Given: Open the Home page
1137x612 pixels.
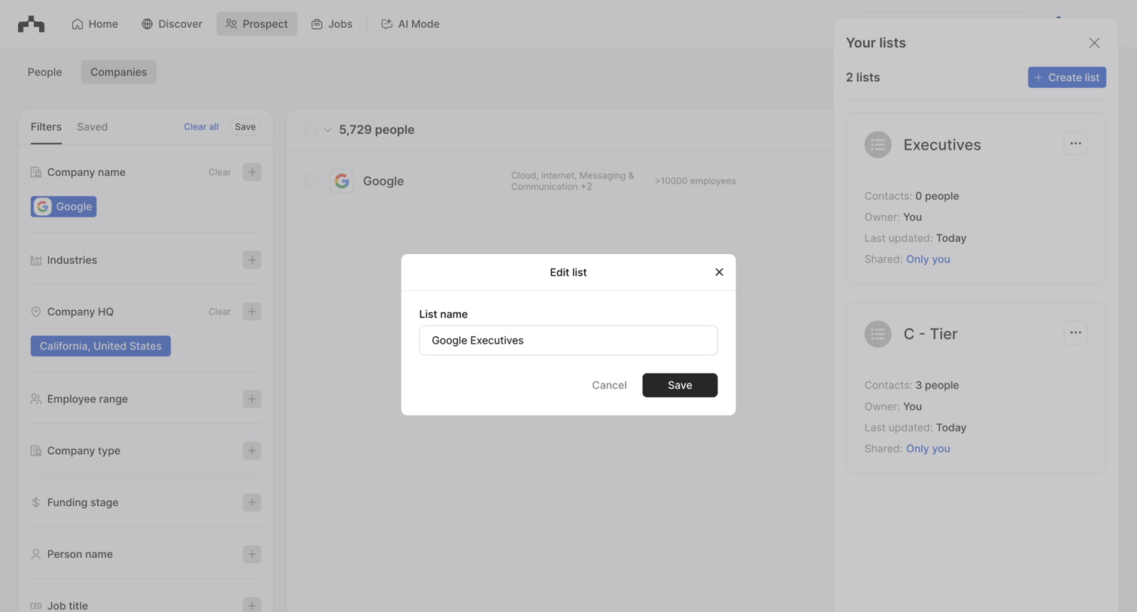Looking at the screenshot, I should pos(95,24).
